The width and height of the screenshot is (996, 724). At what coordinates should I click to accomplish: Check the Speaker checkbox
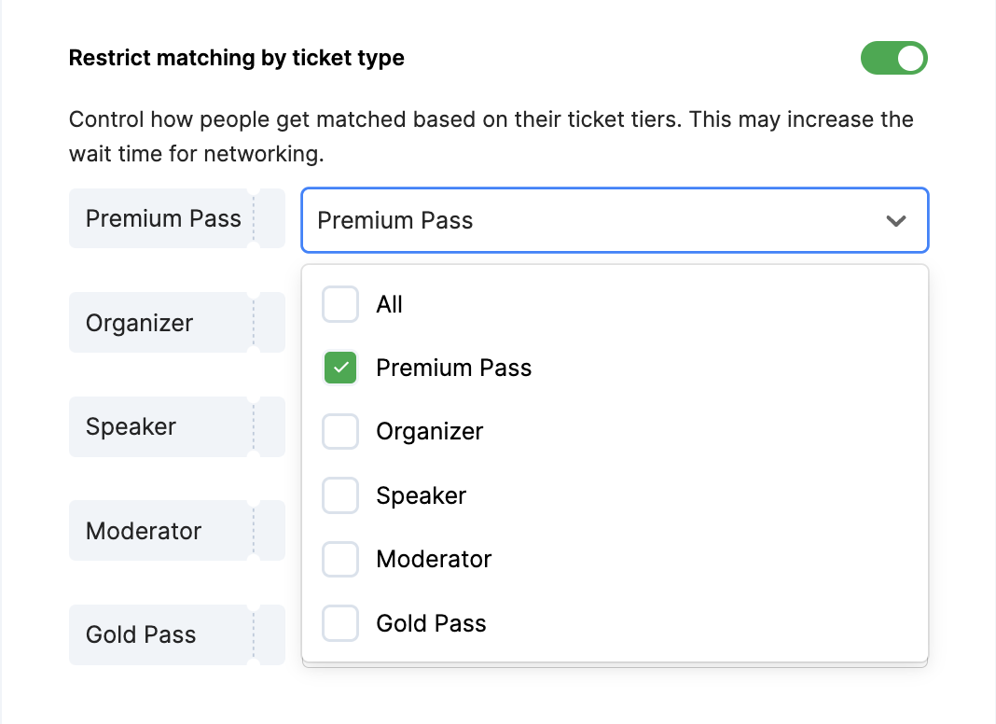pos(340,495)
